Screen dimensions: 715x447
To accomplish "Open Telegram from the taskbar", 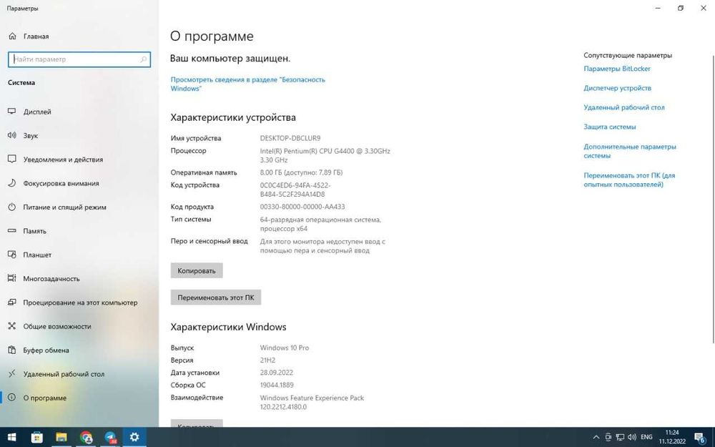I will click(x=110, y=438).
